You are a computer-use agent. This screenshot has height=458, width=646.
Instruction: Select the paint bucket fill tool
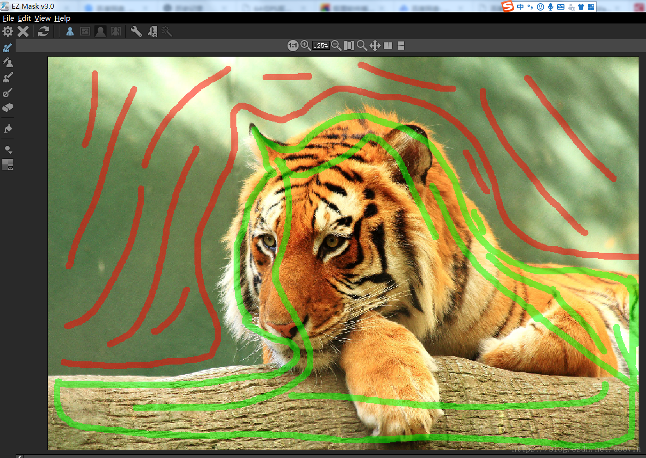point(8,128)
